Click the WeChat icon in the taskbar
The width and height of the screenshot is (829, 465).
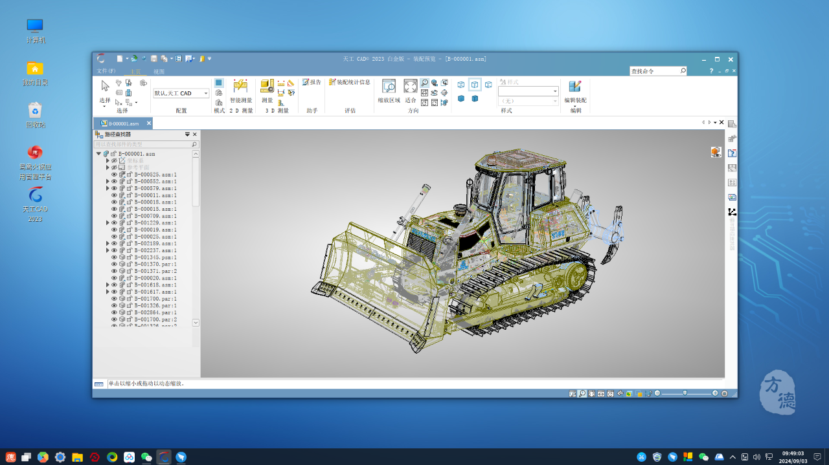pyautogui.click(x=147, y=457)
